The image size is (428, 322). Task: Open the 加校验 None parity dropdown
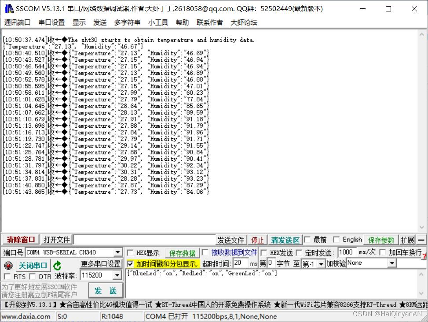click(x=392, y=263)
